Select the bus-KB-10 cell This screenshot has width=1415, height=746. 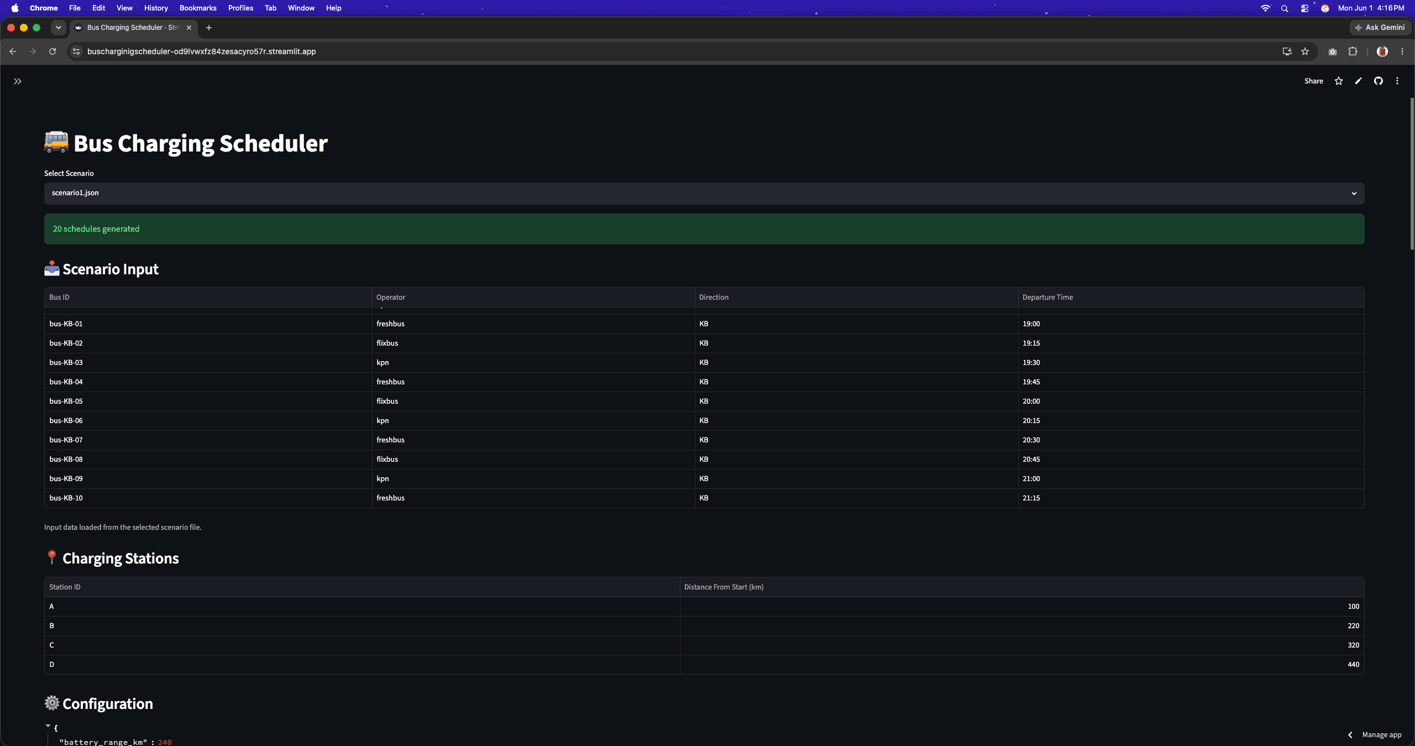pyautogui.click(x=208, y=498)
